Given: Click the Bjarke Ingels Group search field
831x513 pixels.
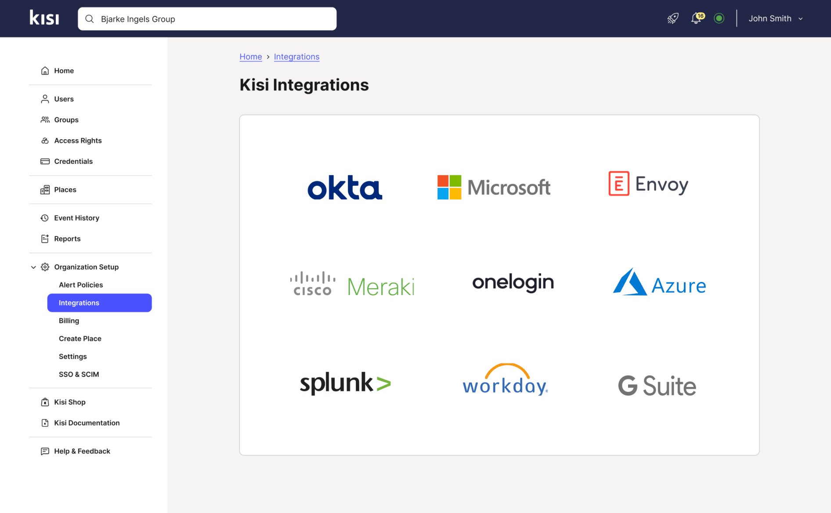Looking at the screenshot, I should pos(207,18).
